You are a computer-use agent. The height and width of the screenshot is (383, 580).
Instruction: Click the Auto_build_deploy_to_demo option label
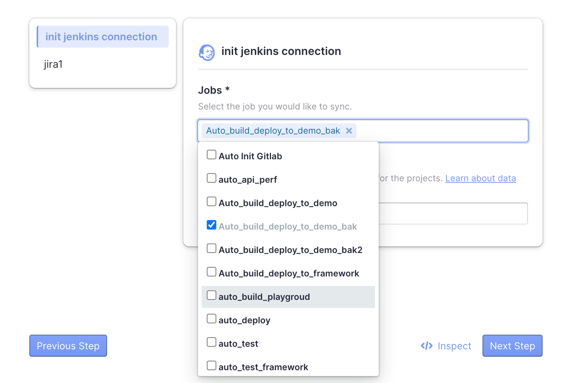tap(278, 203)
